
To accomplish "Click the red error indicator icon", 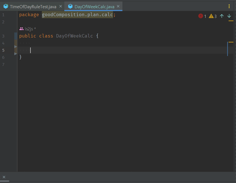I will point(201,16).
